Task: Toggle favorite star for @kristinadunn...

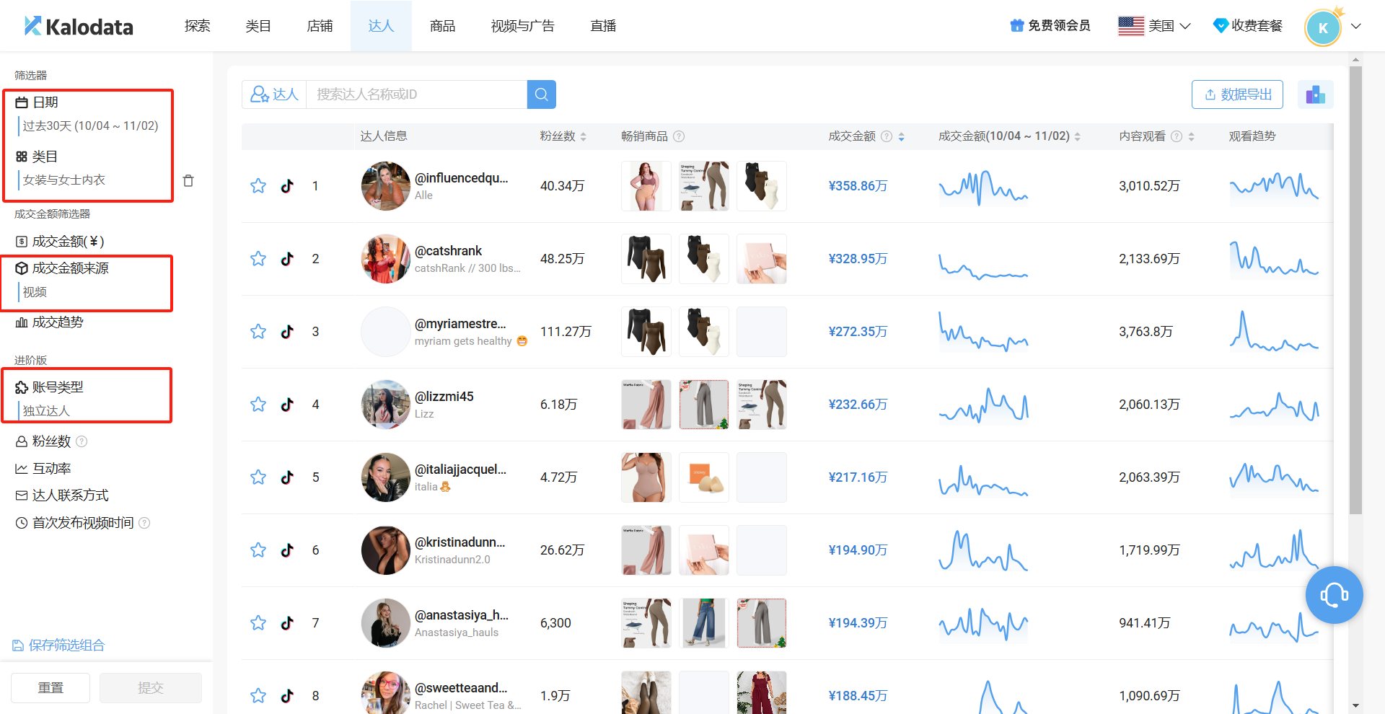Action: (x=258, y=550)
